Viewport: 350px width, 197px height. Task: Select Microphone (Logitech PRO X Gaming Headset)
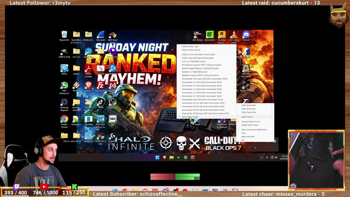(206, 65)
